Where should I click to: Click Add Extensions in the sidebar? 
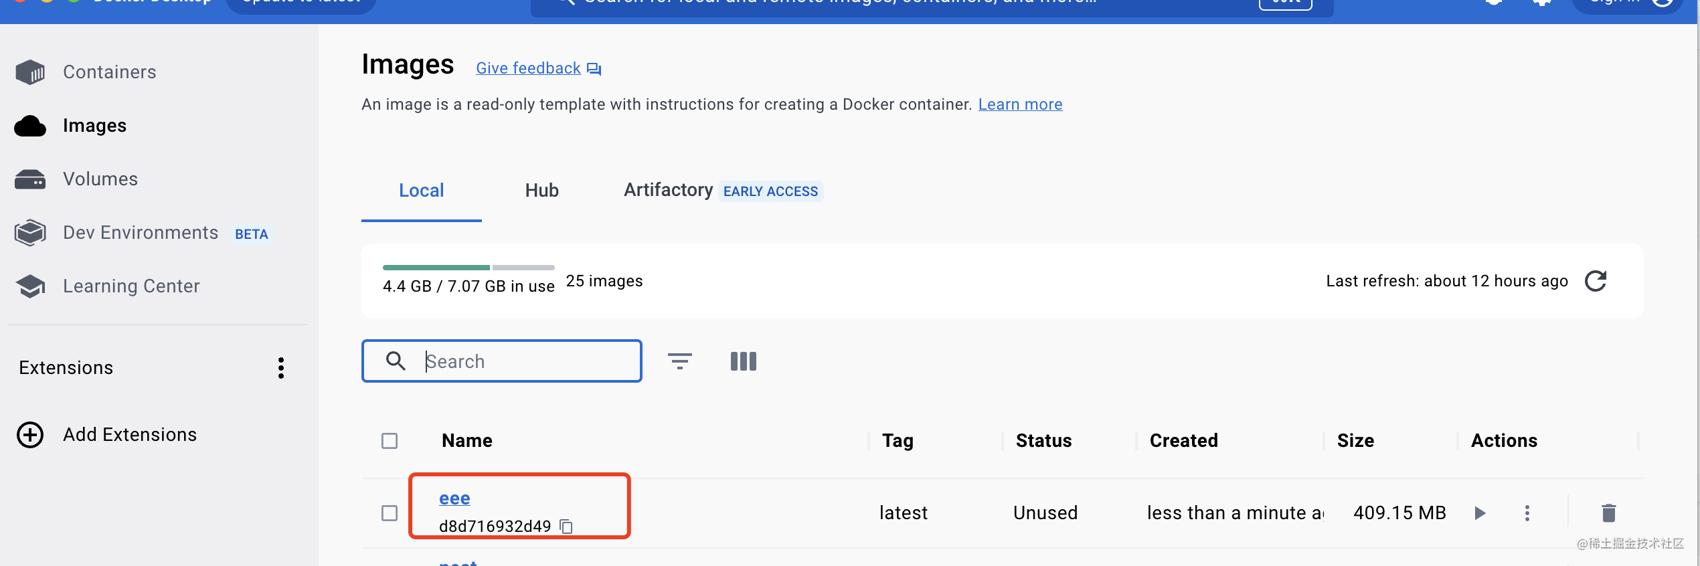pos(130,435)
